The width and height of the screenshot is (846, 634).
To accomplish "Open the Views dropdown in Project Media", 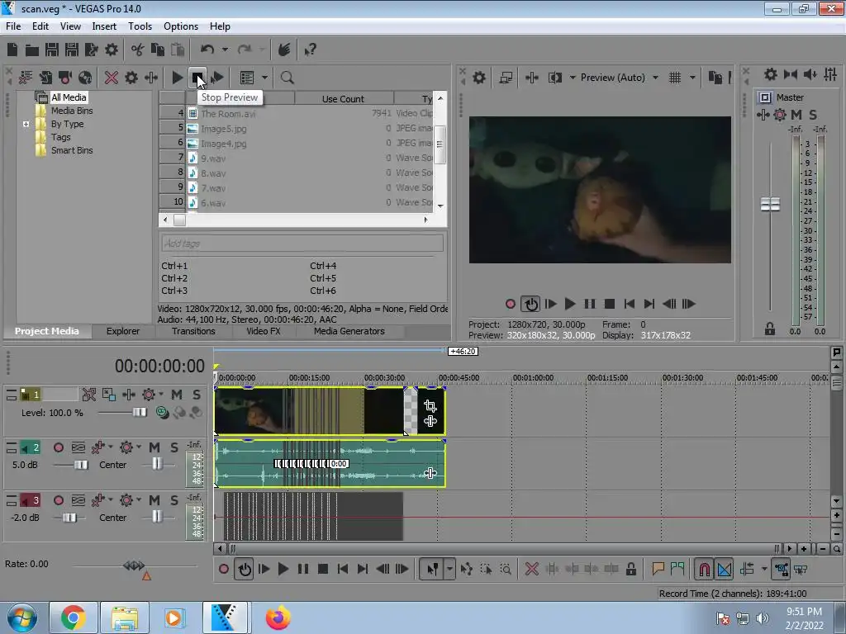I will coord(264,78).
